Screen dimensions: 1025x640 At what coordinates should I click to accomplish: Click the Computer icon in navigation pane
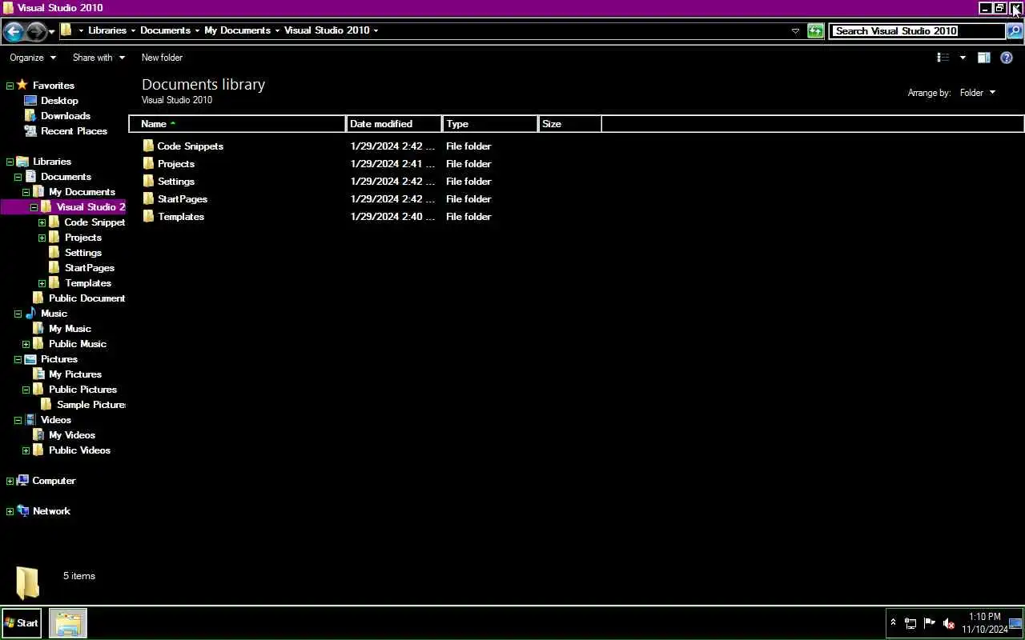(22, 480)
